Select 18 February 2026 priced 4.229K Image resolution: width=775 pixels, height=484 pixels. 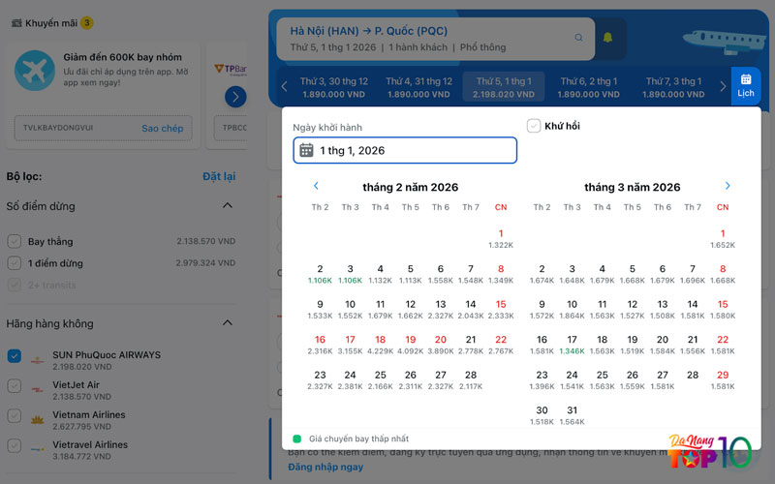(380, 345)
